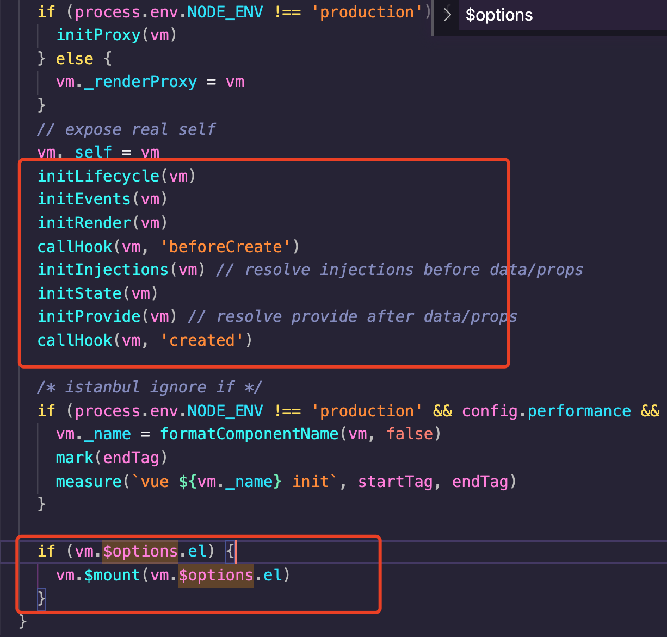Screen dimensions: 667x637
Task: Click the highlighted closing brace after $mount
Action: point(41,598)
